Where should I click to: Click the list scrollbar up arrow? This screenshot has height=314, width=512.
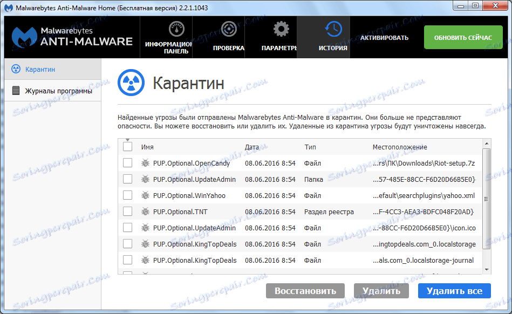487,144
